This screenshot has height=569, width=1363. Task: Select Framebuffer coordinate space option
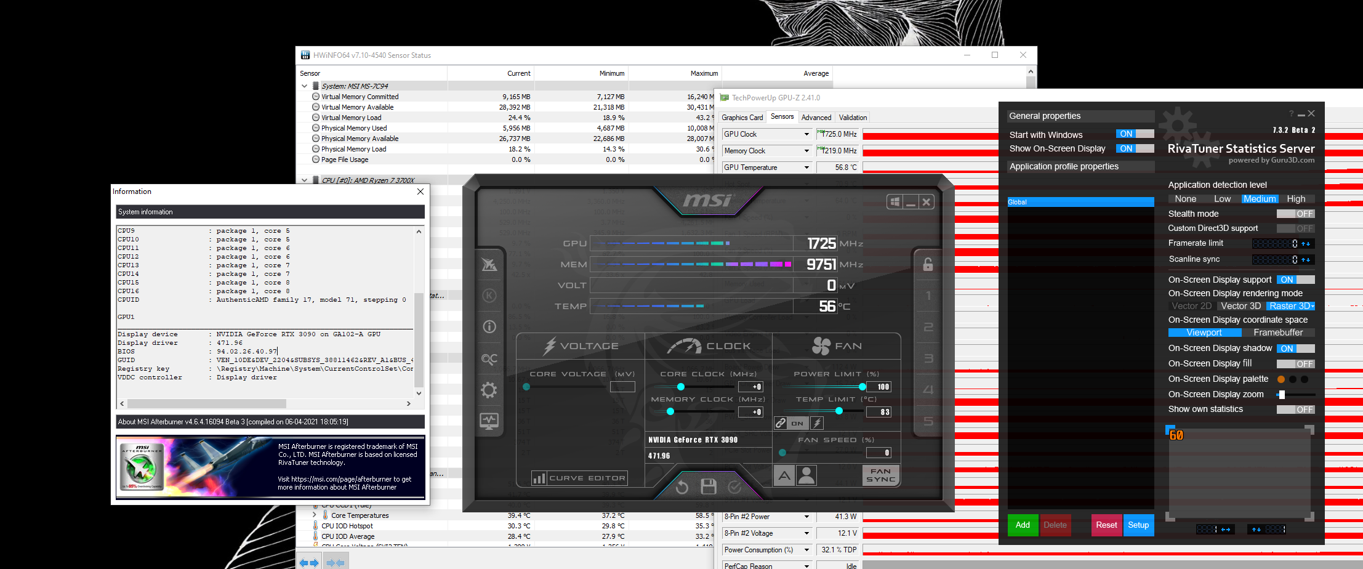[1278, 333]
